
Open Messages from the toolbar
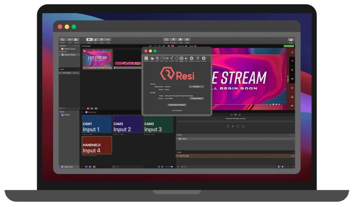[173, 40]
